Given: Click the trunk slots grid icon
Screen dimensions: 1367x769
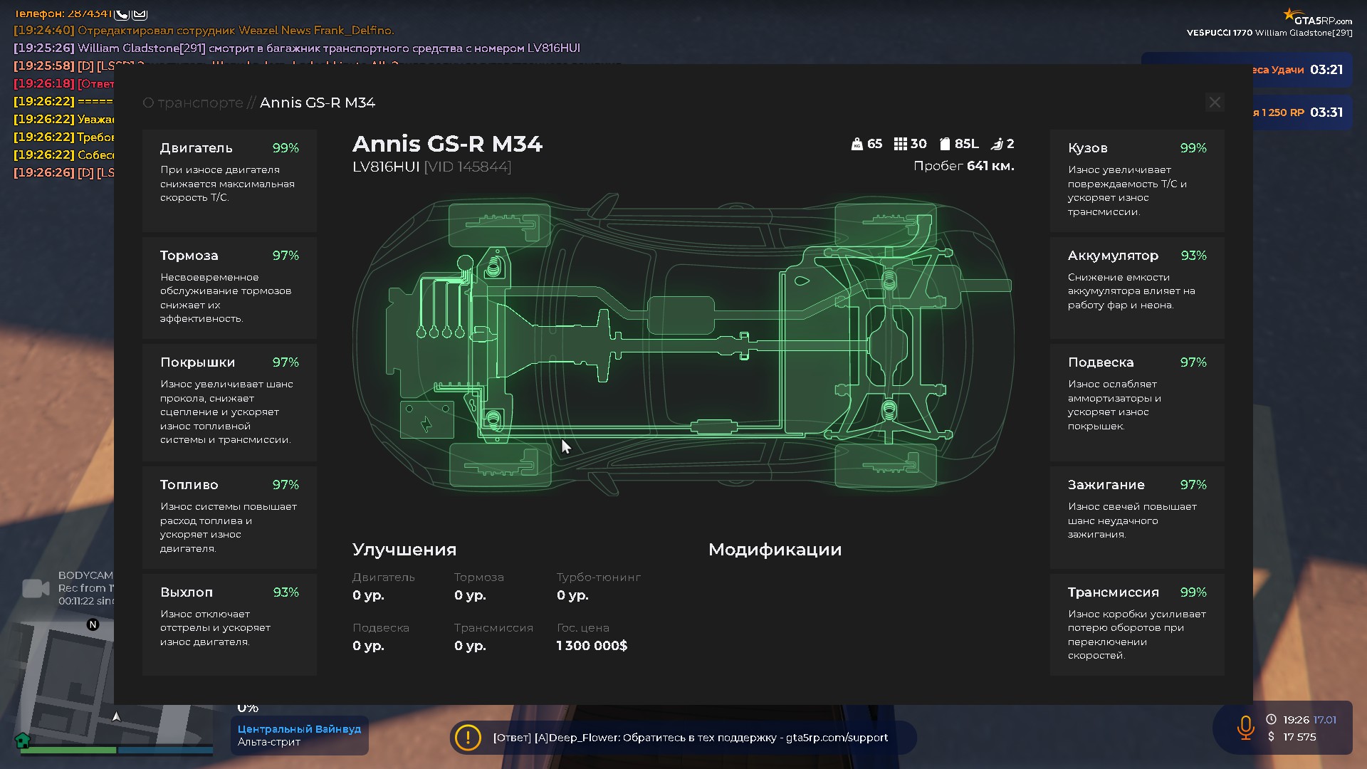Looking at the screenshot, I should pyautogui.click(x=900, y=144).
